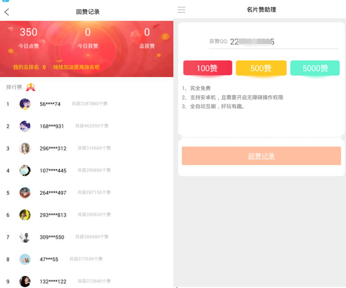Open the hamburger menu in 名片赞助理
The width and height of the screenshot is (346, 288).
pos(181,10)
